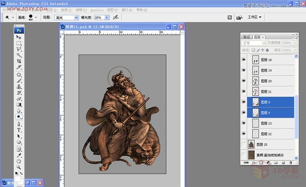Toggle palettes icon in options bar

[230, 17]
